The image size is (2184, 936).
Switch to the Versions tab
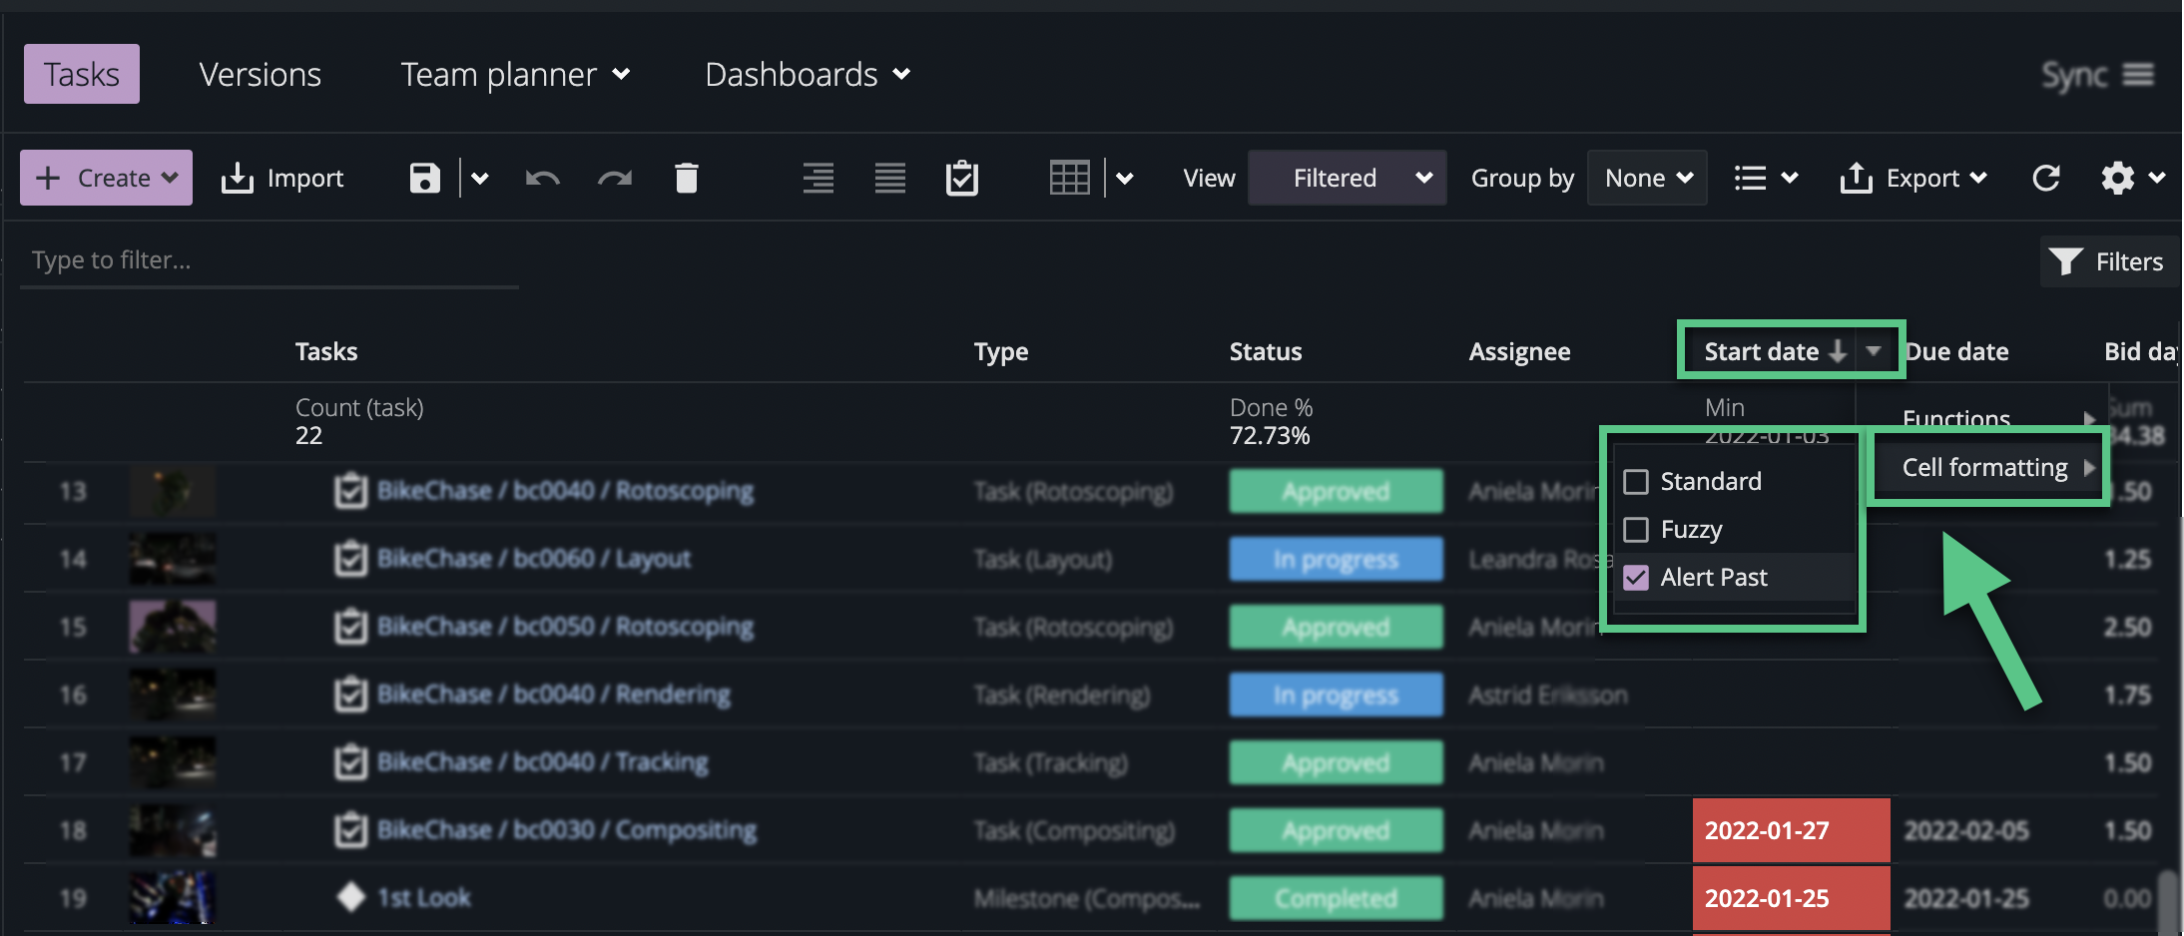click(x=260, y=74)
